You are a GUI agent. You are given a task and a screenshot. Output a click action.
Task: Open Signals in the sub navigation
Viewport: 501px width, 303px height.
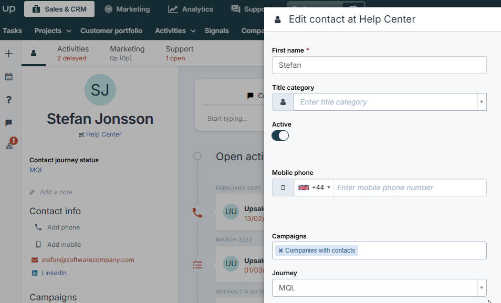(217, 30)
